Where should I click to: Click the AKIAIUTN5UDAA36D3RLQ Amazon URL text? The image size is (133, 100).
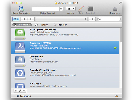point(55,48)
